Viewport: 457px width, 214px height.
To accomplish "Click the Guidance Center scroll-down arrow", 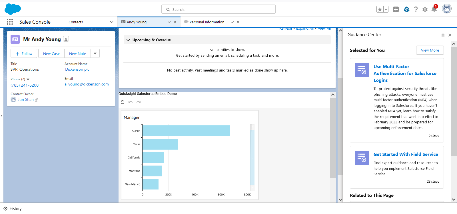I will 454,199.
